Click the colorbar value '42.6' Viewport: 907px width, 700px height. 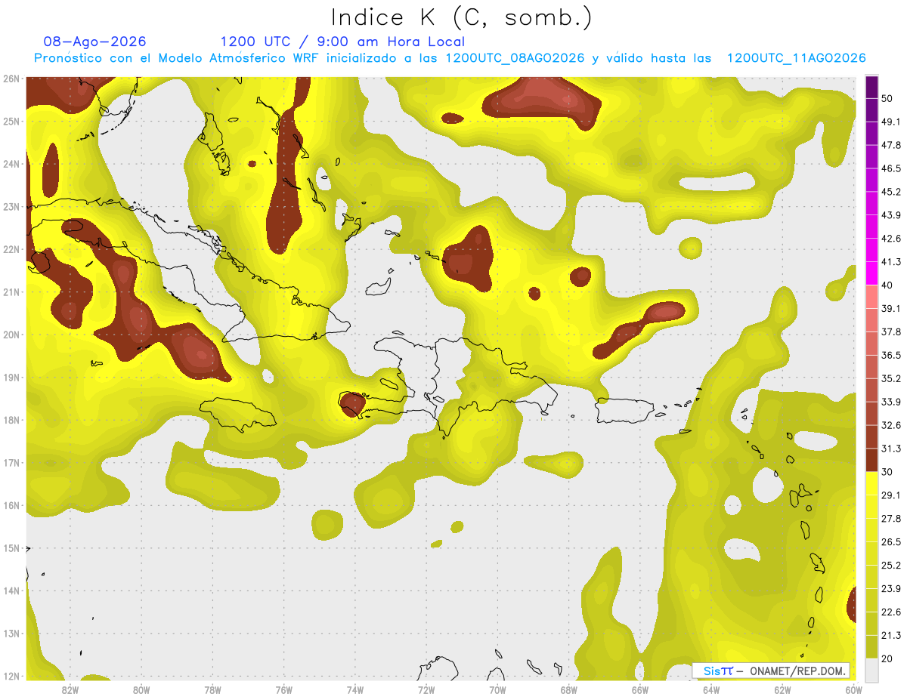(892, 239)
